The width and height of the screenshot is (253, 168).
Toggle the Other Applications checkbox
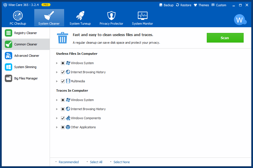63,127
